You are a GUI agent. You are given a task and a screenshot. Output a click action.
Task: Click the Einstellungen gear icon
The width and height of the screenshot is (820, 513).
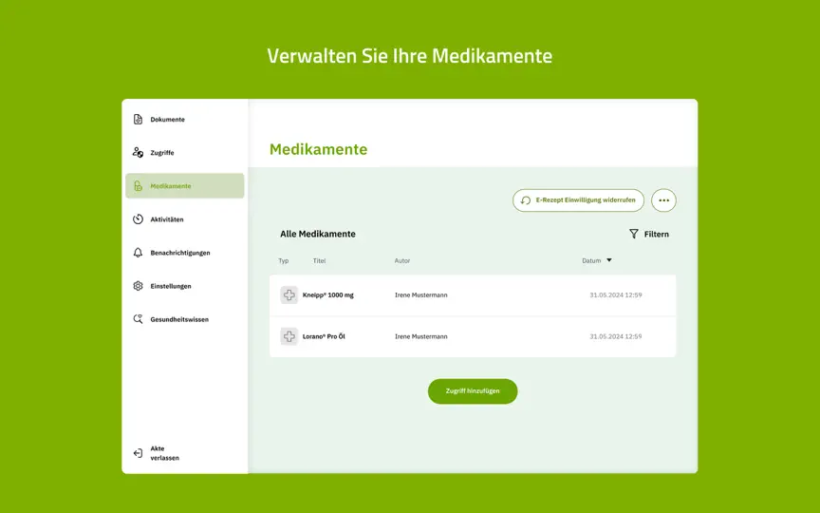[138, 286]
